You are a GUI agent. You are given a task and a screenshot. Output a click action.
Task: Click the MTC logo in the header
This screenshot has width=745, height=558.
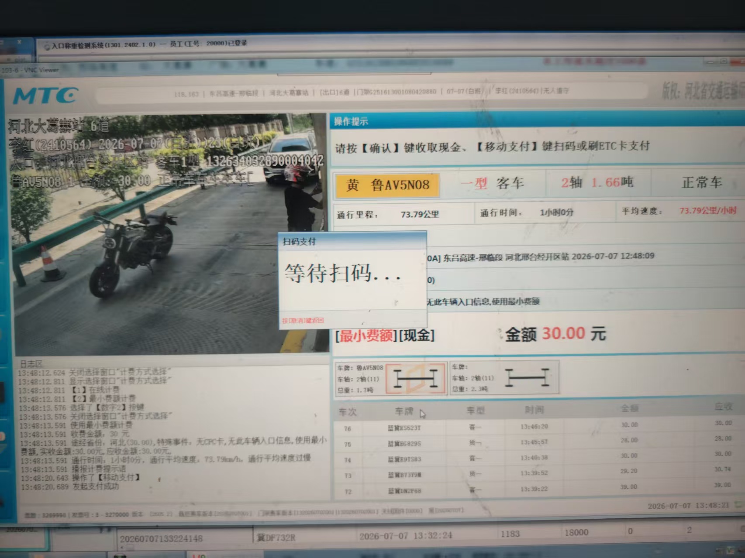[x=45, y=95]
